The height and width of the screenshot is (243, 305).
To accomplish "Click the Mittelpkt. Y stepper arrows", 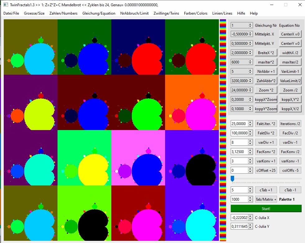I will click(250, 44).
